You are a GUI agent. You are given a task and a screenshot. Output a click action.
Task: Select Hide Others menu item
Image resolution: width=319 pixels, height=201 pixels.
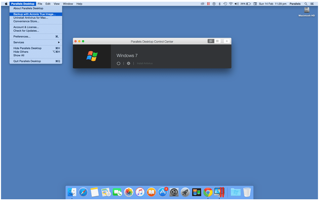click(36, 52)
